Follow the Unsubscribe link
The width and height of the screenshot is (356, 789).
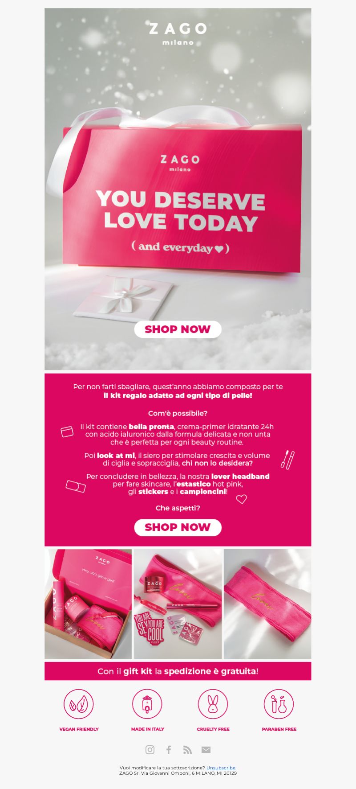(x=221, y=768)
